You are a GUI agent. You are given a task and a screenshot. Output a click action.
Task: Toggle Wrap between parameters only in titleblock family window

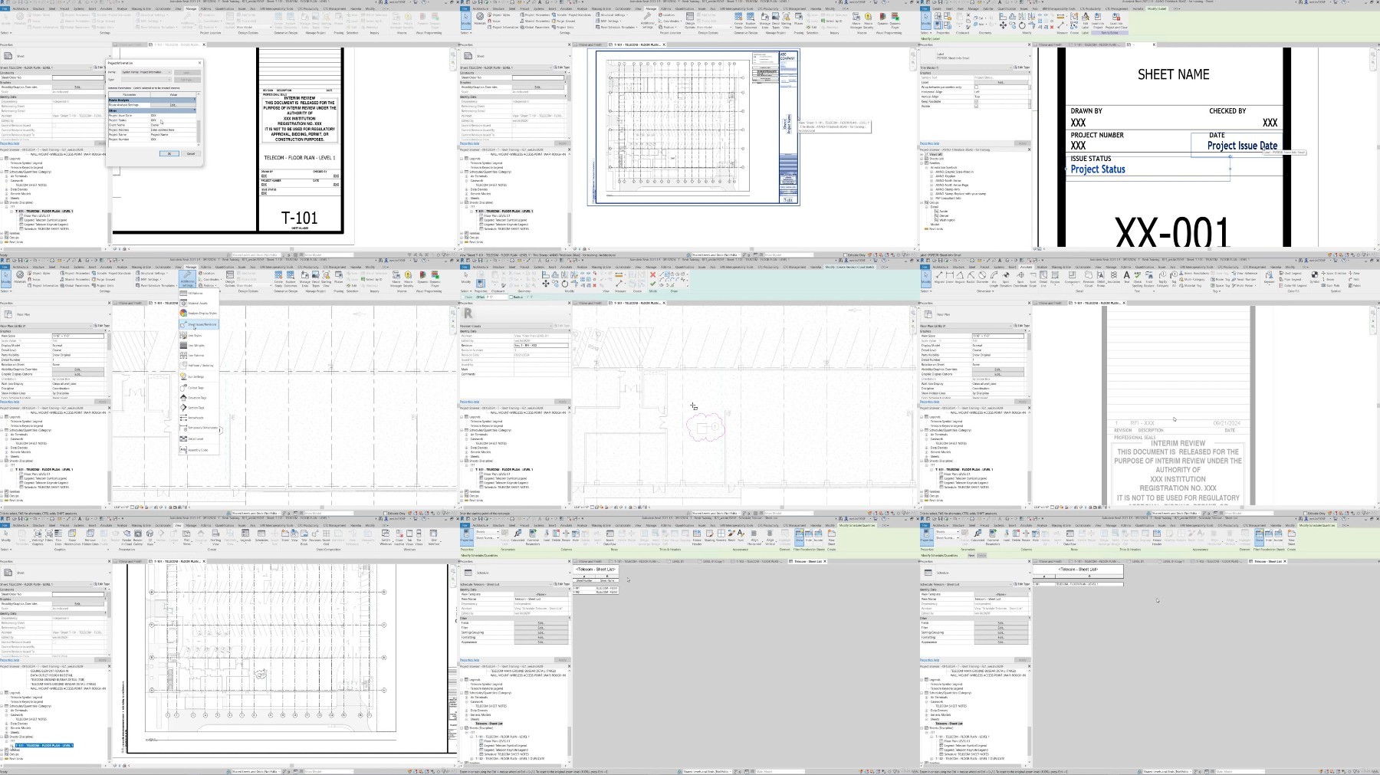point(976,87)
